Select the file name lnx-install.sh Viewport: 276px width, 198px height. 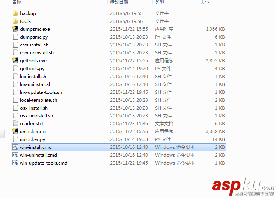click(33, 76)
